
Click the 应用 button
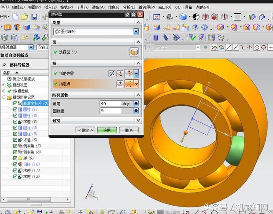click(107, 130)
